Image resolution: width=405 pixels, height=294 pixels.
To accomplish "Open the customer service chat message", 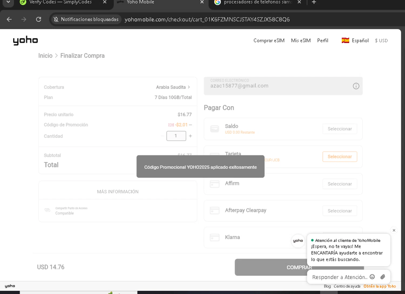I will tap(349, 250).
